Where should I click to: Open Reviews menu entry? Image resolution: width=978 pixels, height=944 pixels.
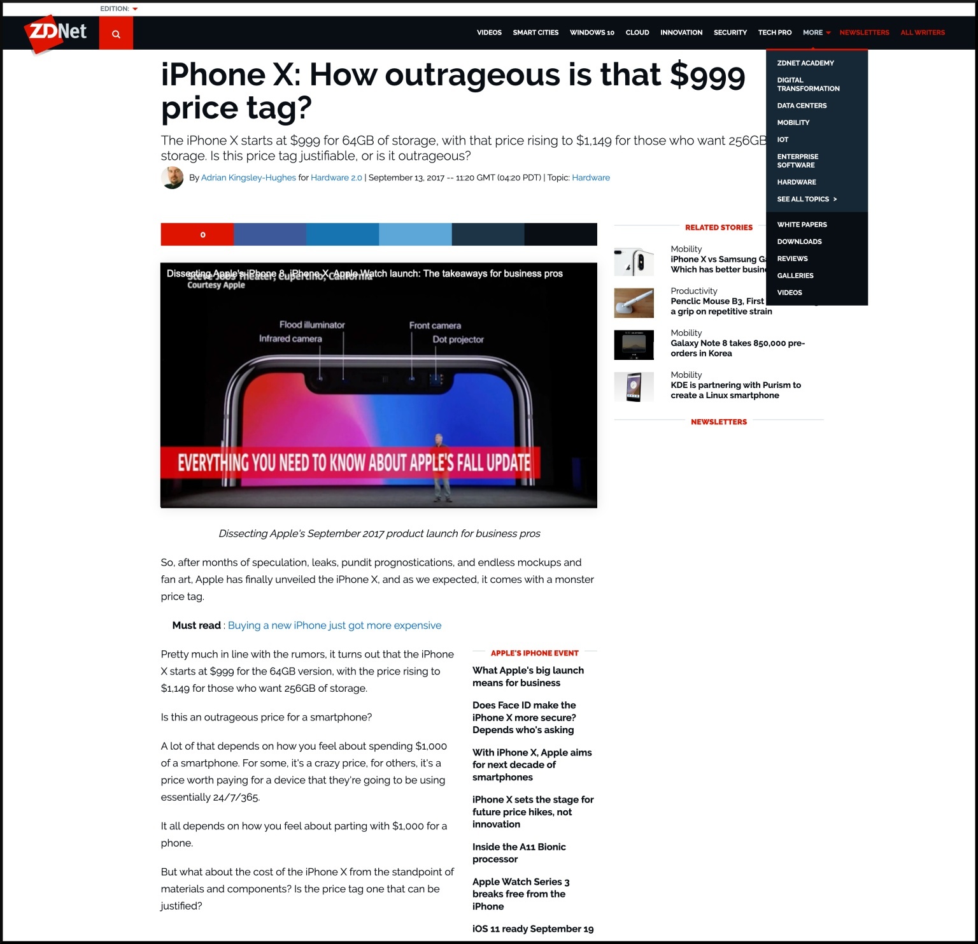(x=792, y=259)
